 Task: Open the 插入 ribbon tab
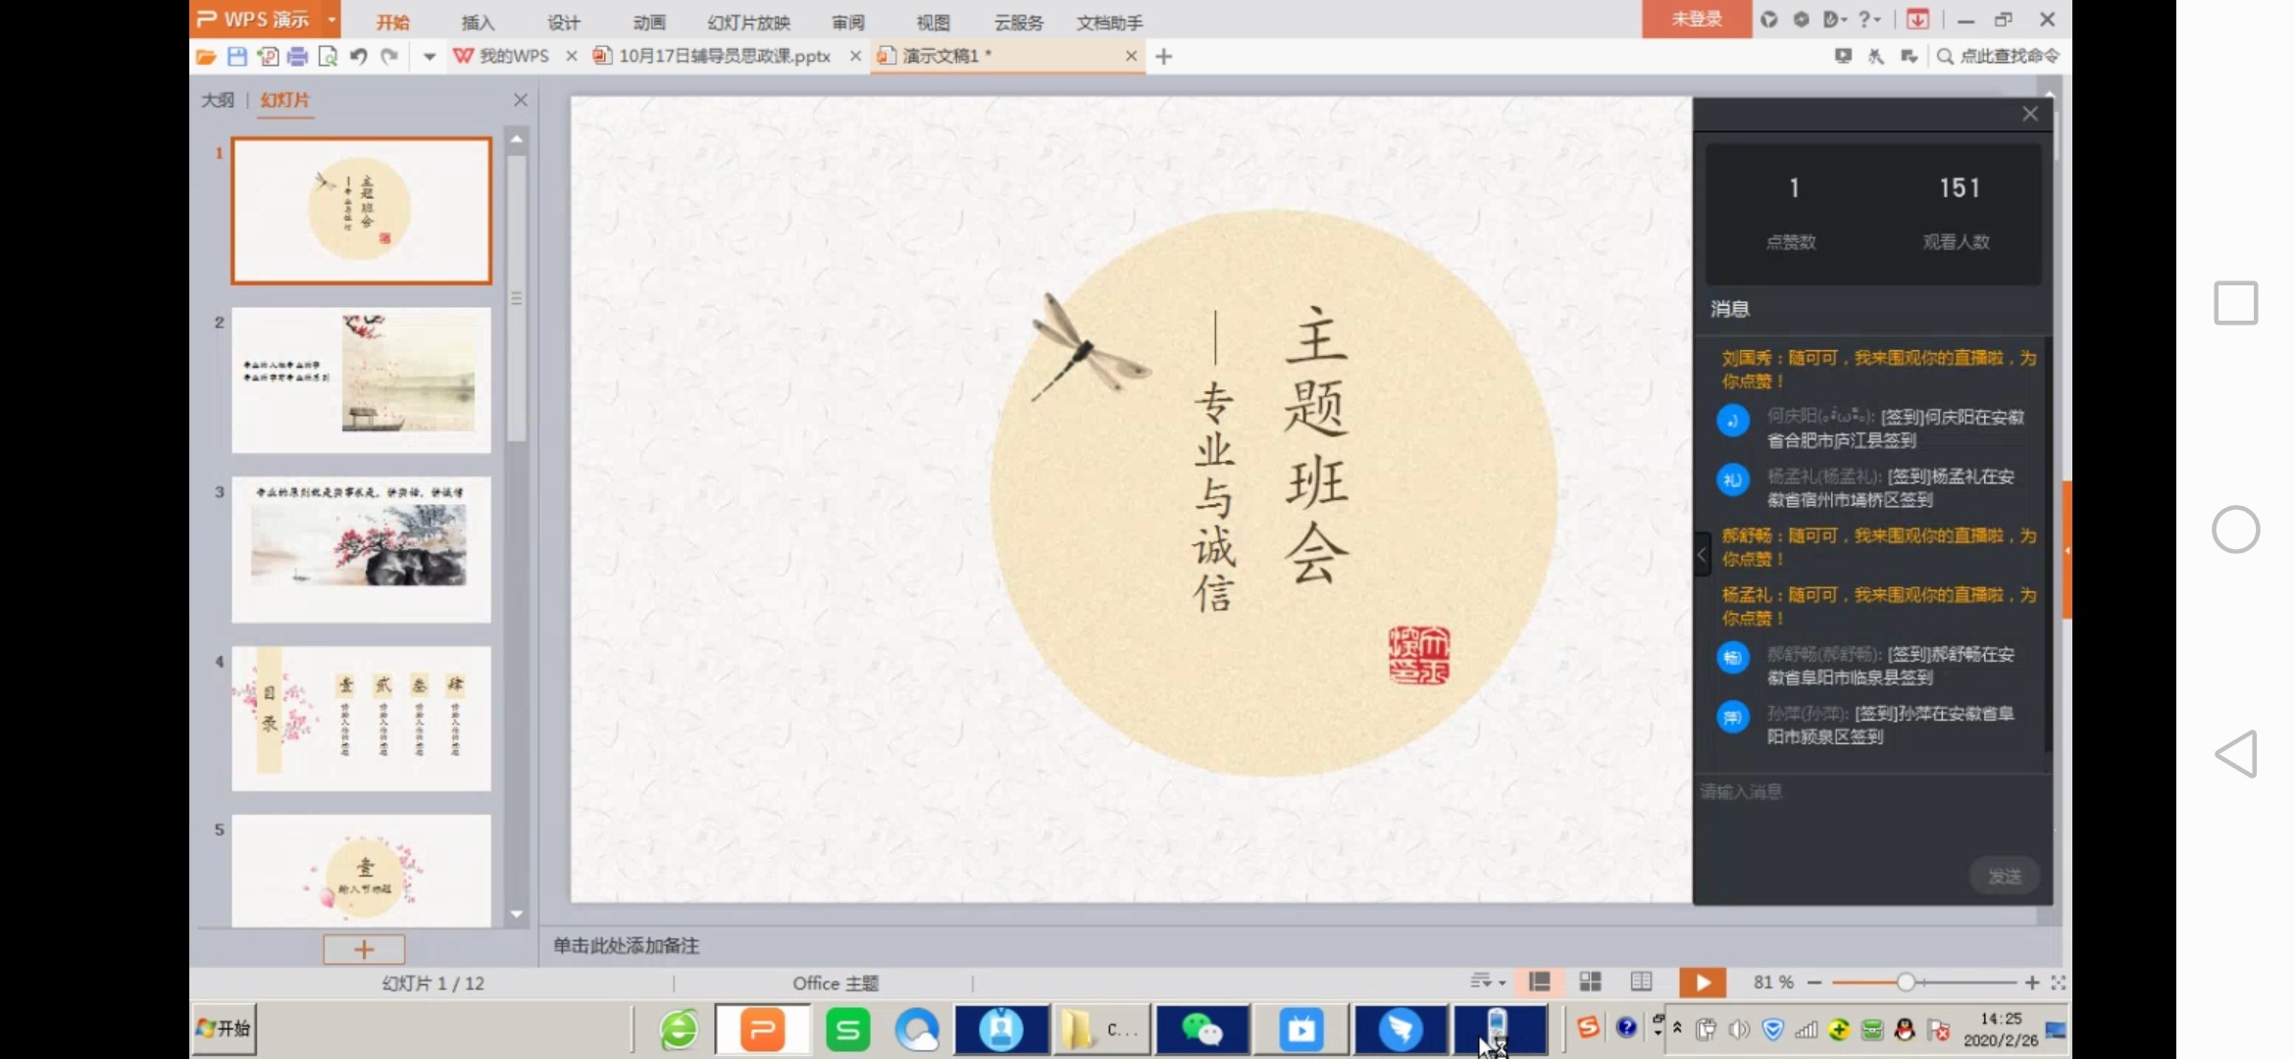point(478,23)
